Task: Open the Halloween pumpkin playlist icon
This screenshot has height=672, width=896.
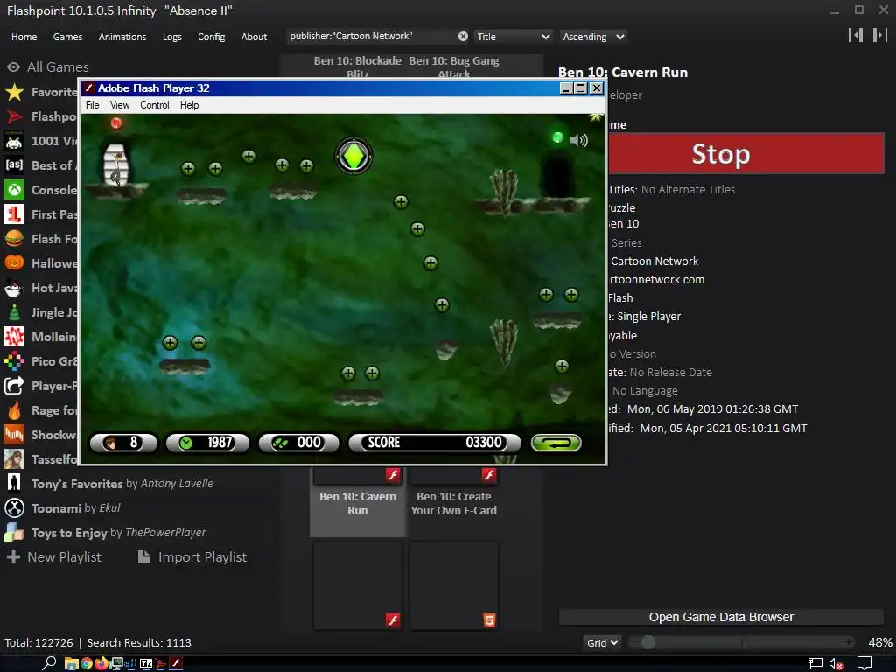Action: pos(14,263)
